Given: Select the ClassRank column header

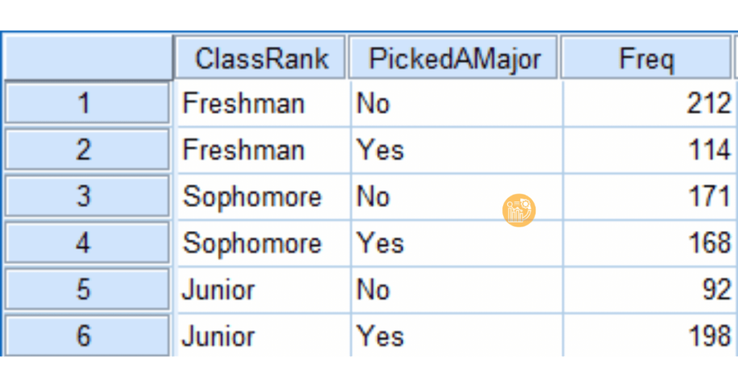Looking at the screenshot, I should 262,58.
